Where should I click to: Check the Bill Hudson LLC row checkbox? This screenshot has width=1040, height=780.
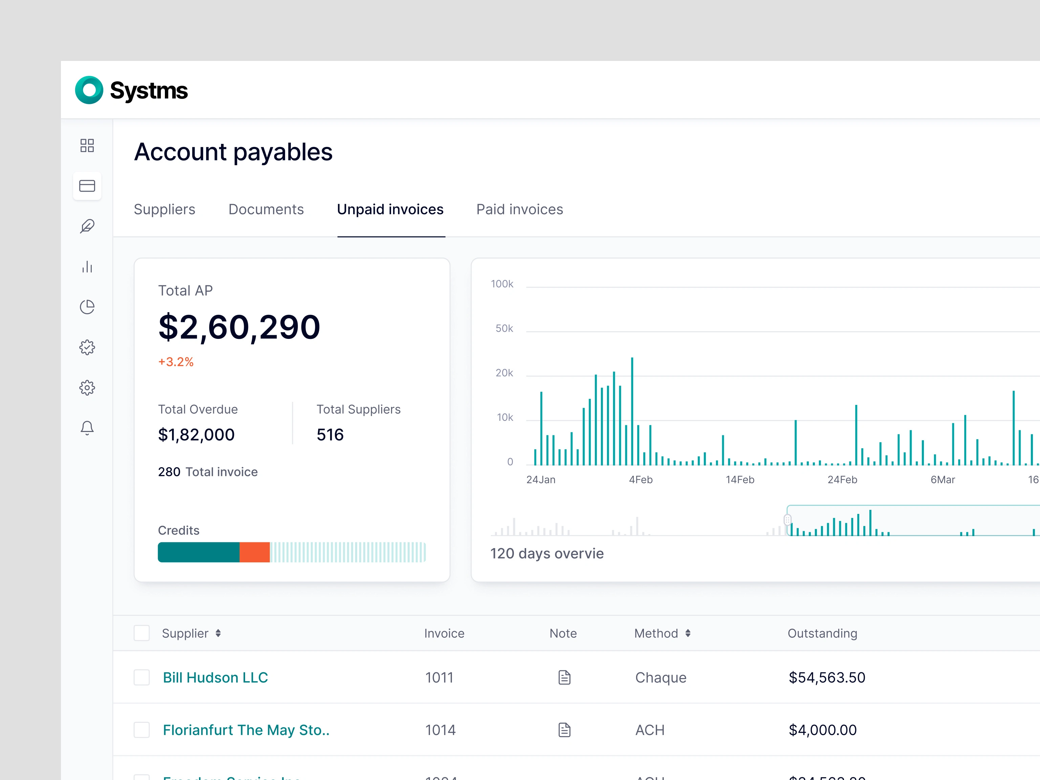coord(142,677)
